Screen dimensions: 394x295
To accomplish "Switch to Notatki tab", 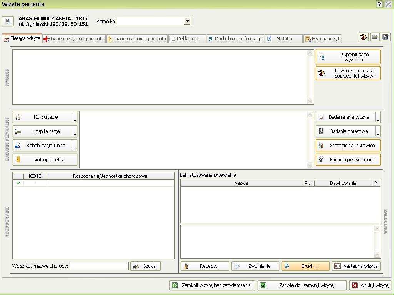I will point(284,39).
